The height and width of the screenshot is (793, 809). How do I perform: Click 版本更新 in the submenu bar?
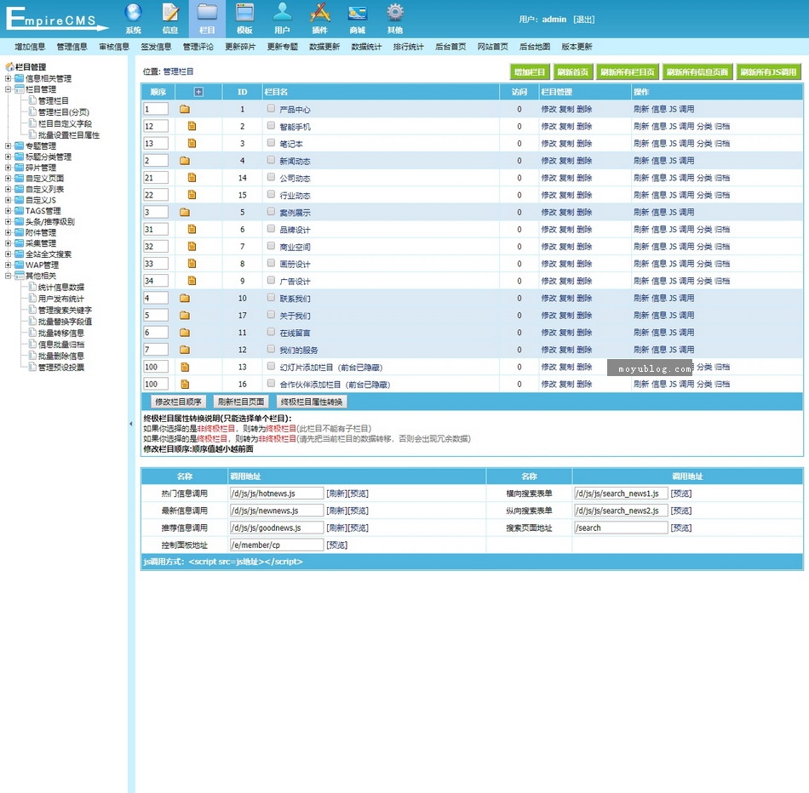(x=577, y=47)
